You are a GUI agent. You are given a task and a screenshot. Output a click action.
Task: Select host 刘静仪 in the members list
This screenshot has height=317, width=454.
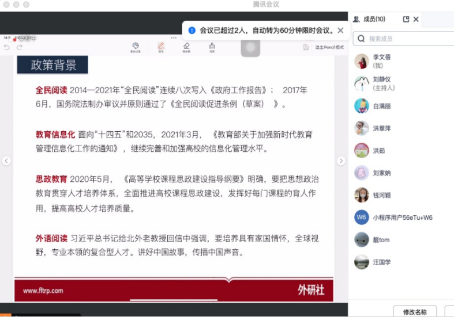[381, 83]
